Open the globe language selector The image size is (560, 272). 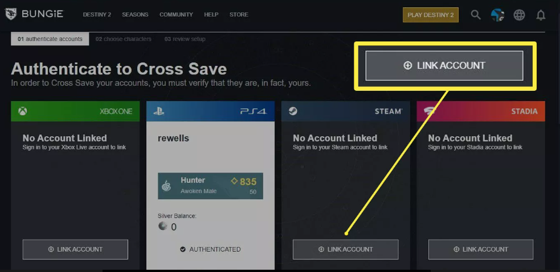520,15
